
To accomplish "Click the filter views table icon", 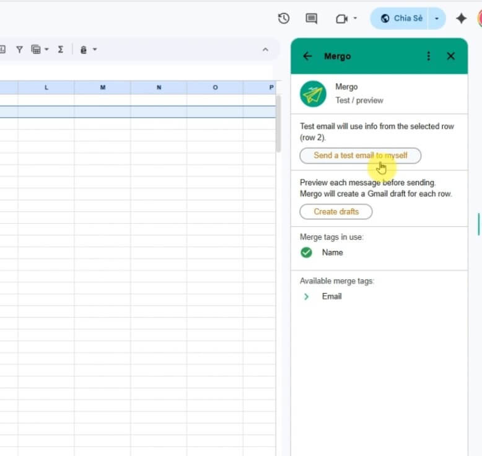I will pyautogui.click(x=36, y=50).
